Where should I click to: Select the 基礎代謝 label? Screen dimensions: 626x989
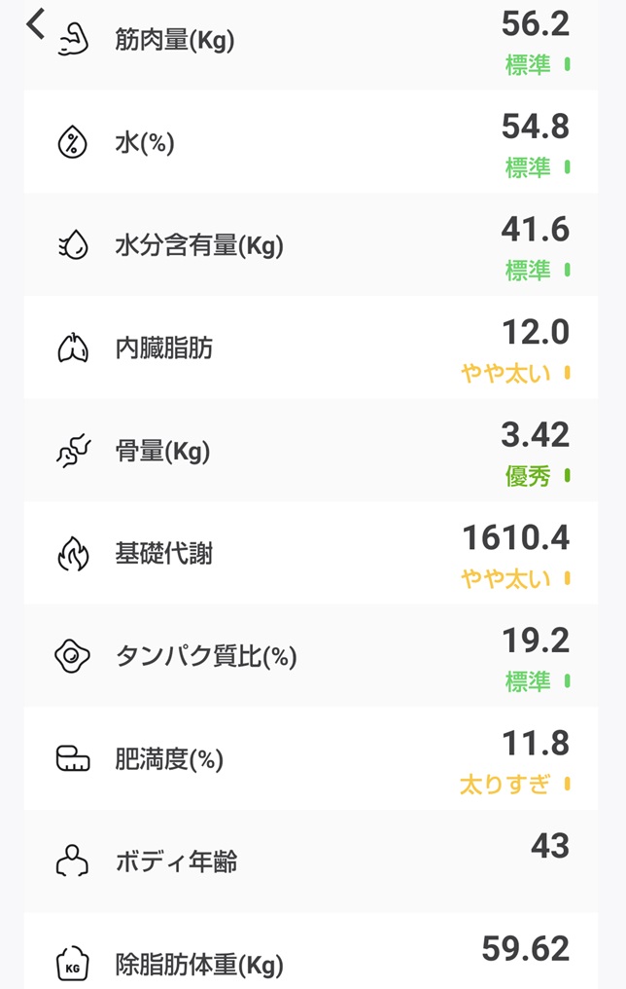163,554
